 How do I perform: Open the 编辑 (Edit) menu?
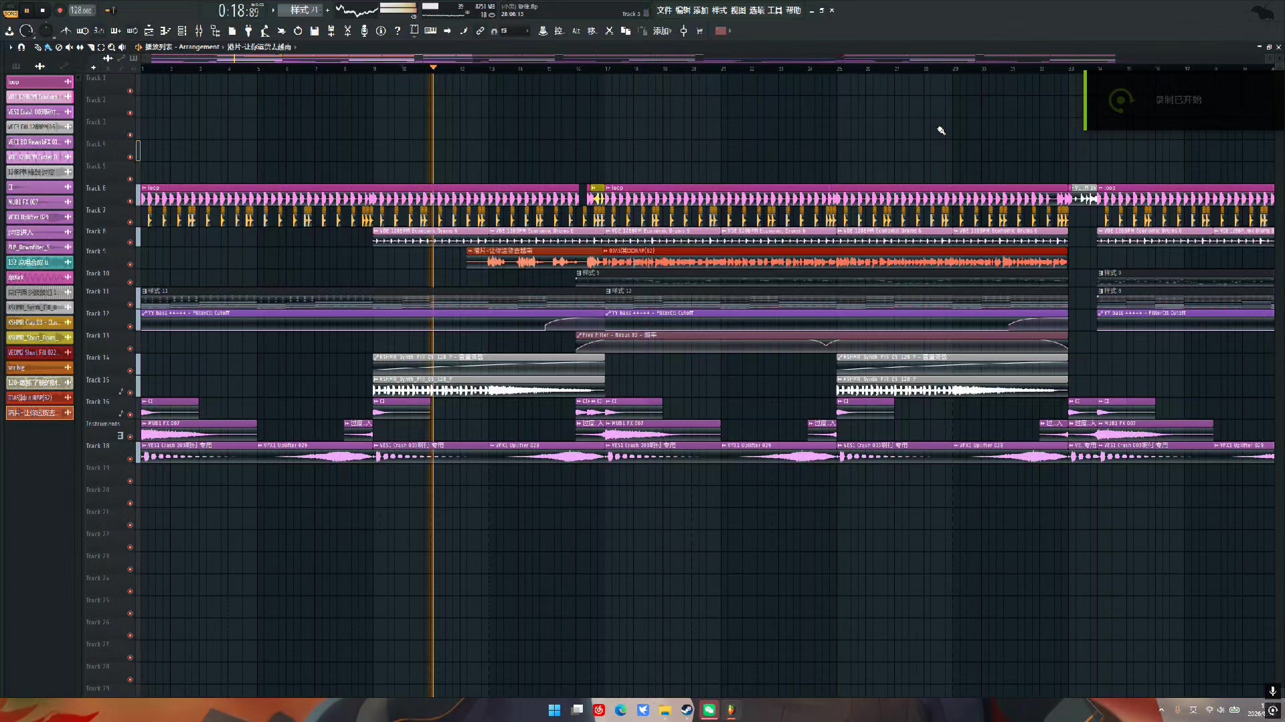click(683, 11)
